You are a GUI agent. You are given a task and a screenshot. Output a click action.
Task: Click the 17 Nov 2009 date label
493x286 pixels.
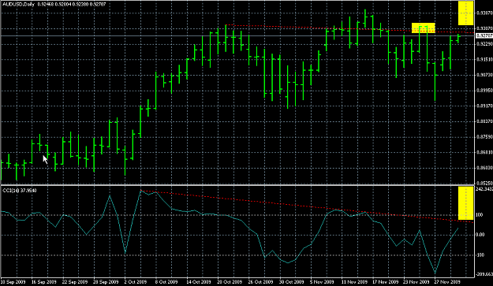click(385, 282)
